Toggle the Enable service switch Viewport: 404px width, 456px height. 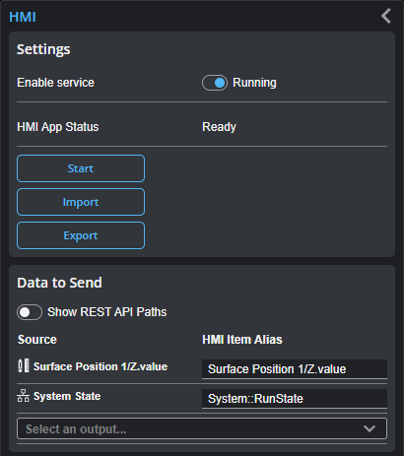click(x=215, y=83)
